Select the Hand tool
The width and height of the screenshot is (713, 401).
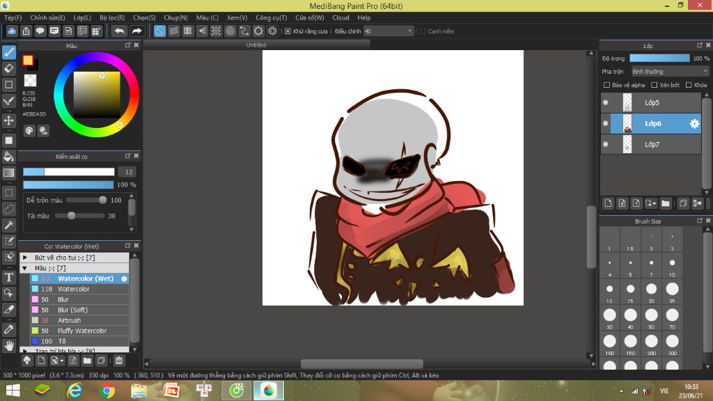pos(9,346)
